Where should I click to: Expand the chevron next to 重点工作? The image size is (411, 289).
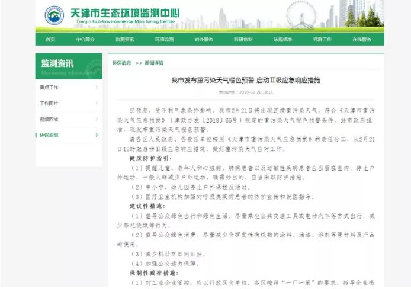point(97,87)
